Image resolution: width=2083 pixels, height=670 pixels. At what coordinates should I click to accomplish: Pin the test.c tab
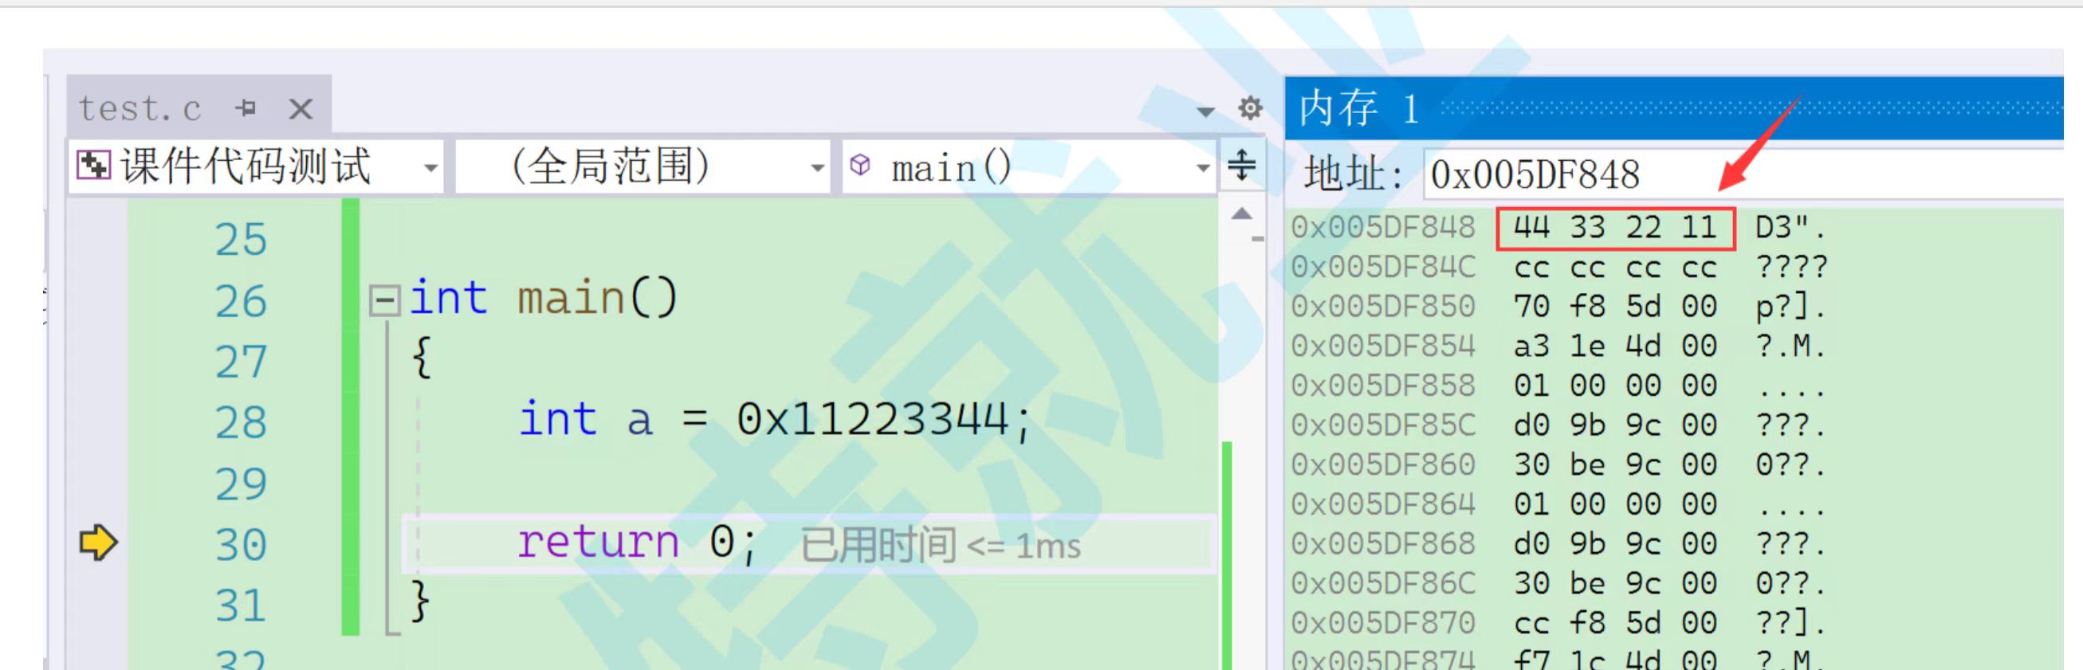click(x=246, y=108)
